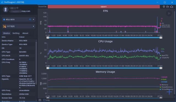Click the logout power icon
This screenshot has height=102, width=176.
(x=17, y=8)
